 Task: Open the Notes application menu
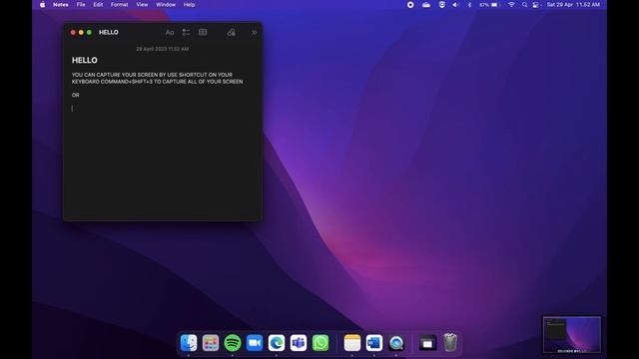click(x=61, y=4)
